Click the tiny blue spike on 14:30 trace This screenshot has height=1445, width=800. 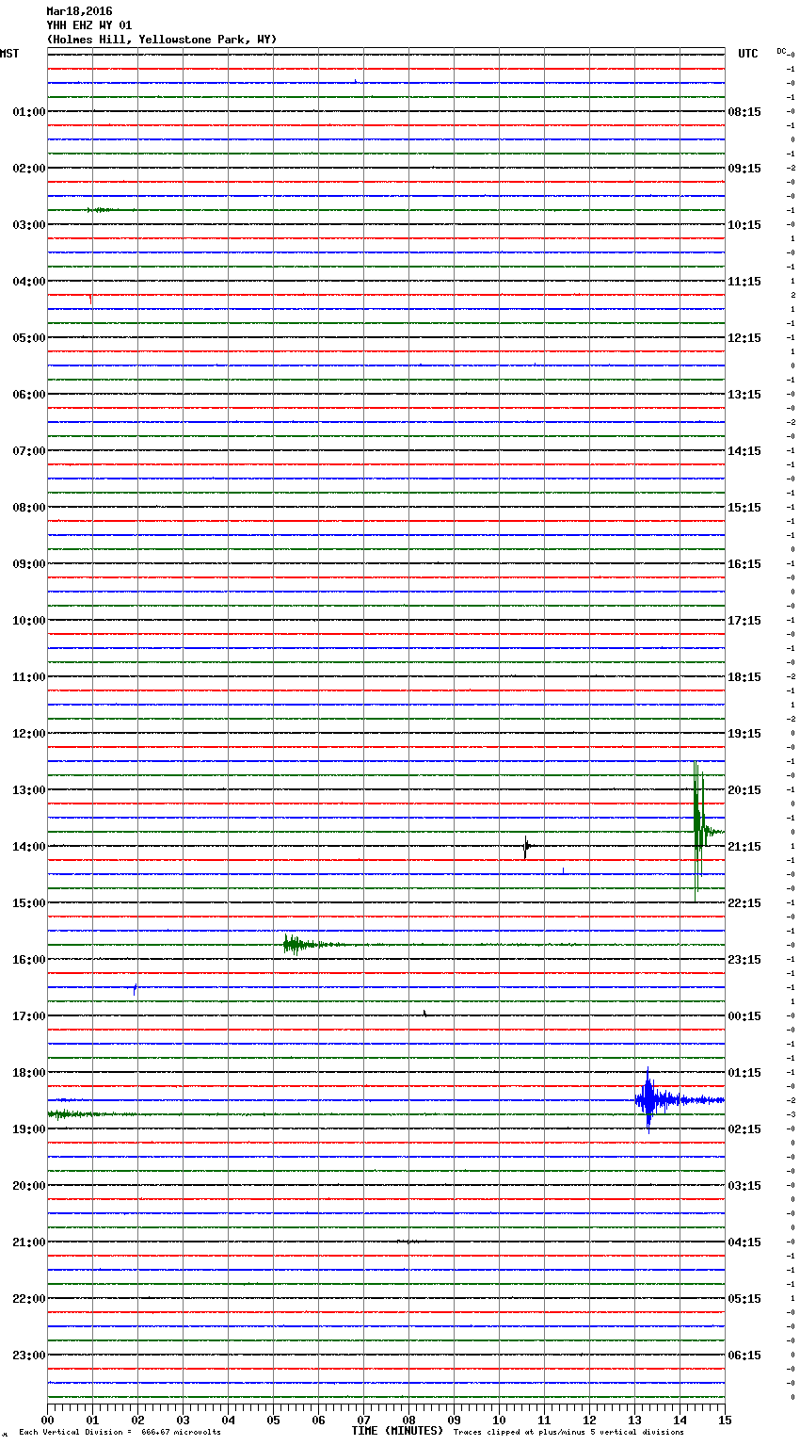pyautogui.click(x=563, y=871)
